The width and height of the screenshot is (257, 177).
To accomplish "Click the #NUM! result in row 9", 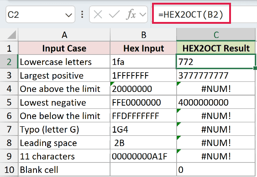I will (x=216, y=156).
